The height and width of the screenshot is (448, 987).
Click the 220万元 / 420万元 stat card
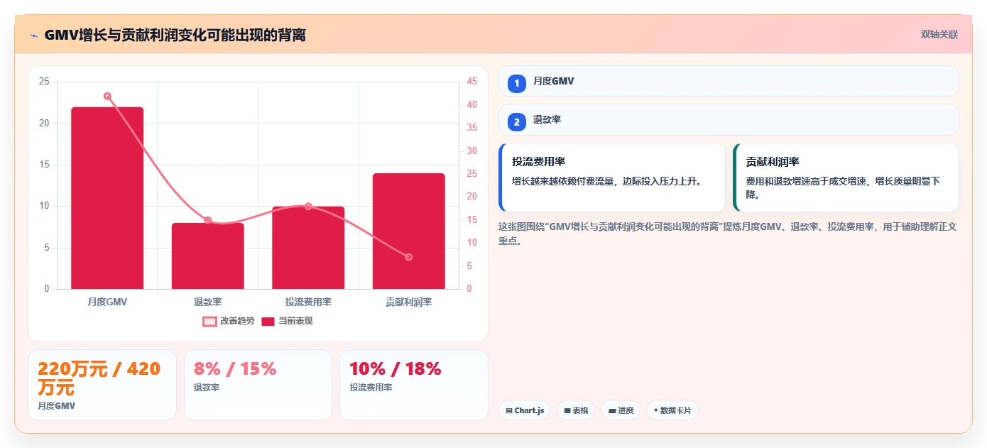pos(102,385)
